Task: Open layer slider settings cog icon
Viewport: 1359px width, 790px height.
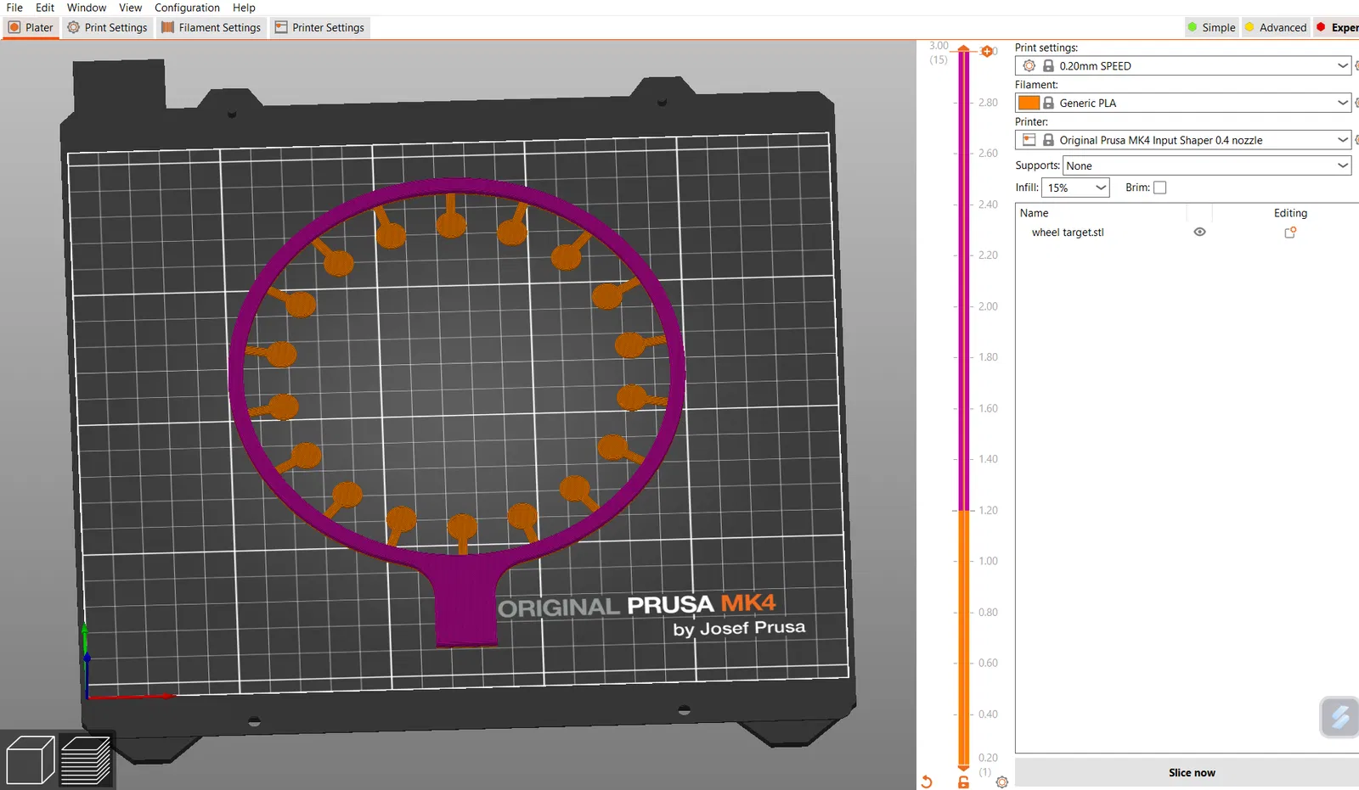Action: (x=1002, y=782)
